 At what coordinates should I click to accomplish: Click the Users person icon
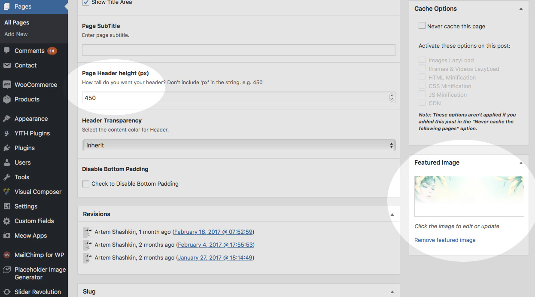click(x=6, y=162)
